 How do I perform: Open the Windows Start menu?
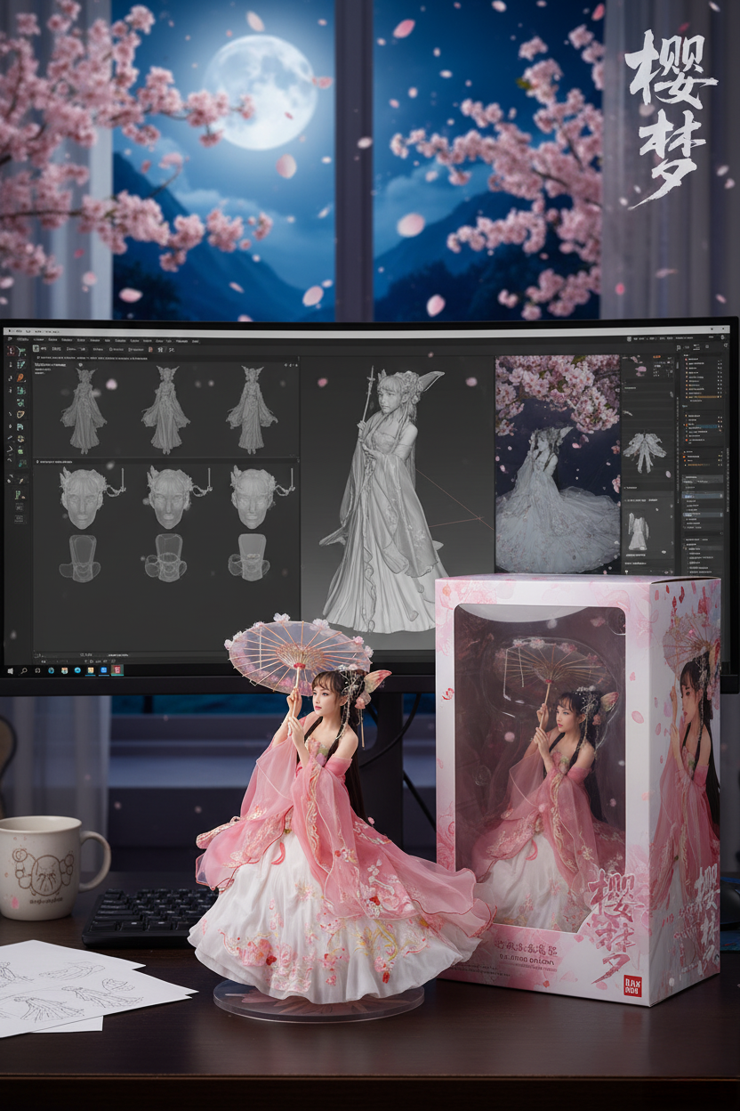(10, 670)
